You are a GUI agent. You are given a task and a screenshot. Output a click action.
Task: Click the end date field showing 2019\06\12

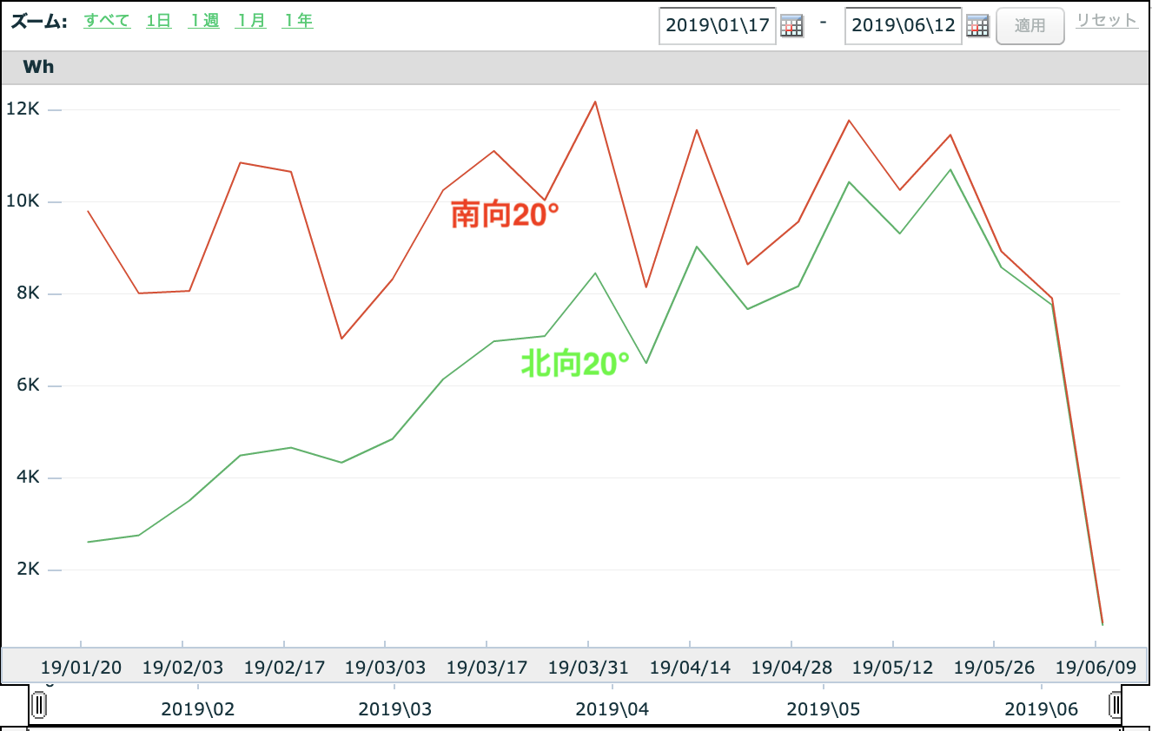[904, 25]
